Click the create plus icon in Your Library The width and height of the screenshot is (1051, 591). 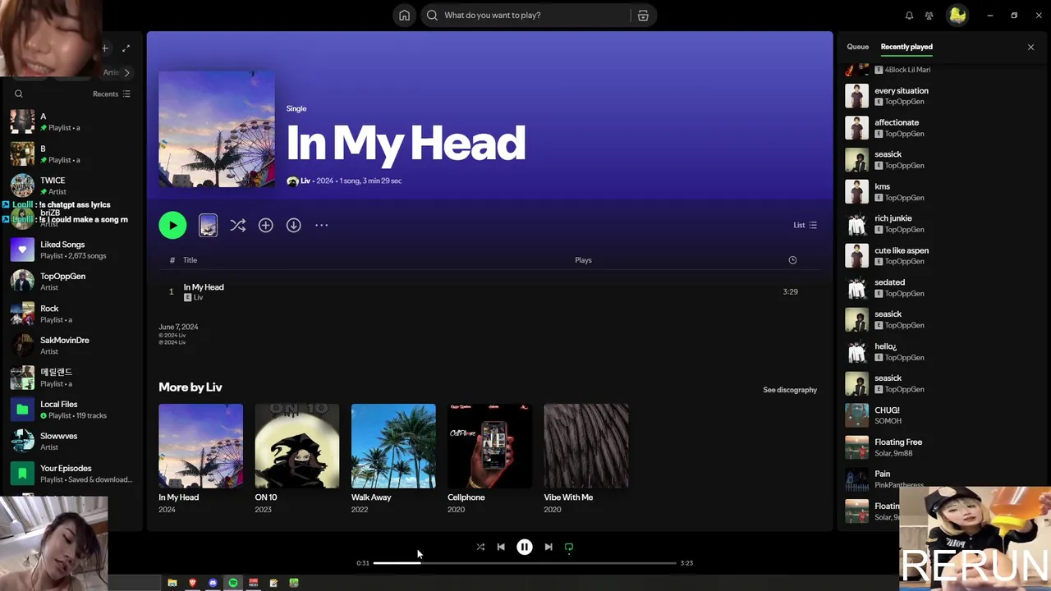point(105,48)
